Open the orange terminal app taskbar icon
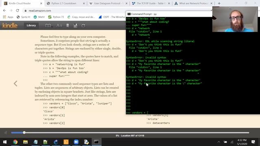The image size is (260, 146). (x=66, y=142)
